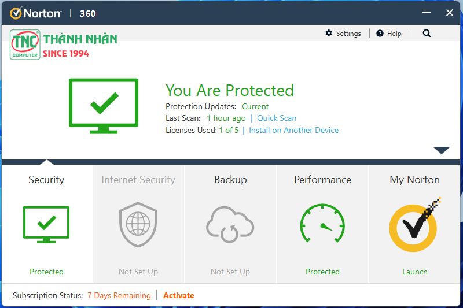The height and width of the screenshot is (308, 463).
Task: Click the '1 of 5' licenses value
Action: (x=229, y=130)
